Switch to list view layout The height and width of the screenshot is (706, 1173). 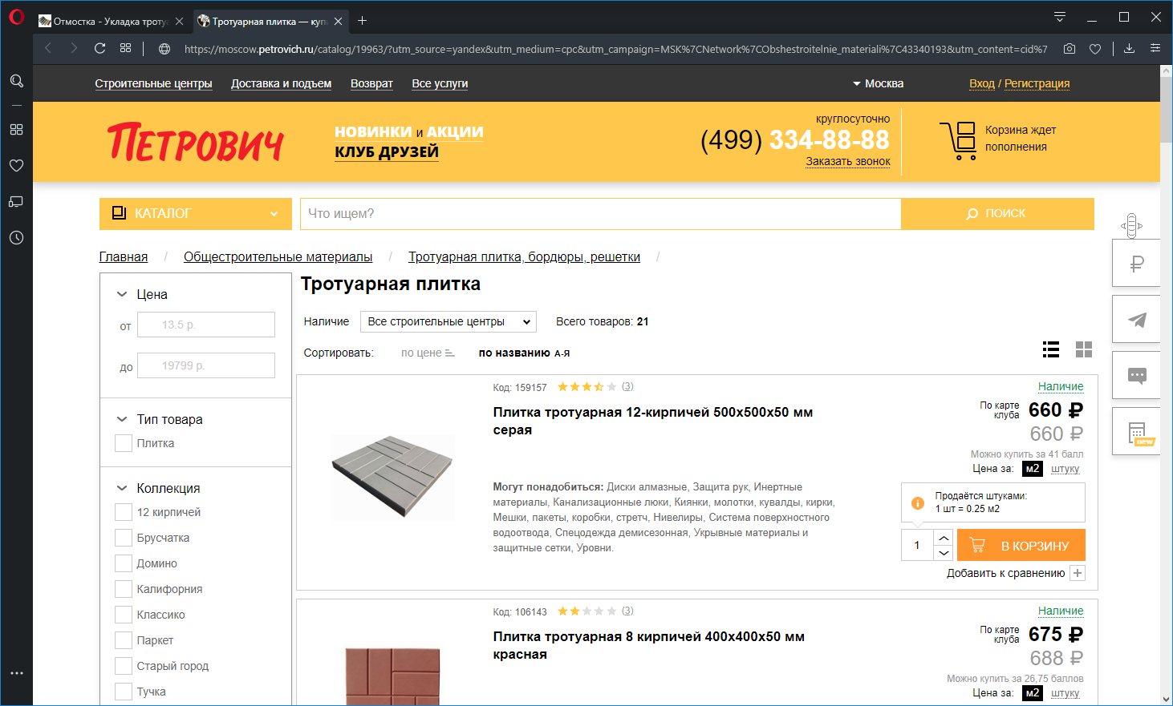tap(1051, 349)
